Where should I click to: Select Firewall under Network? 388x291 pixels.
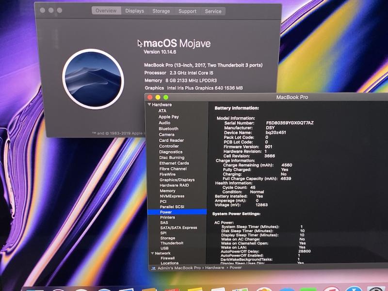(167, 258)
